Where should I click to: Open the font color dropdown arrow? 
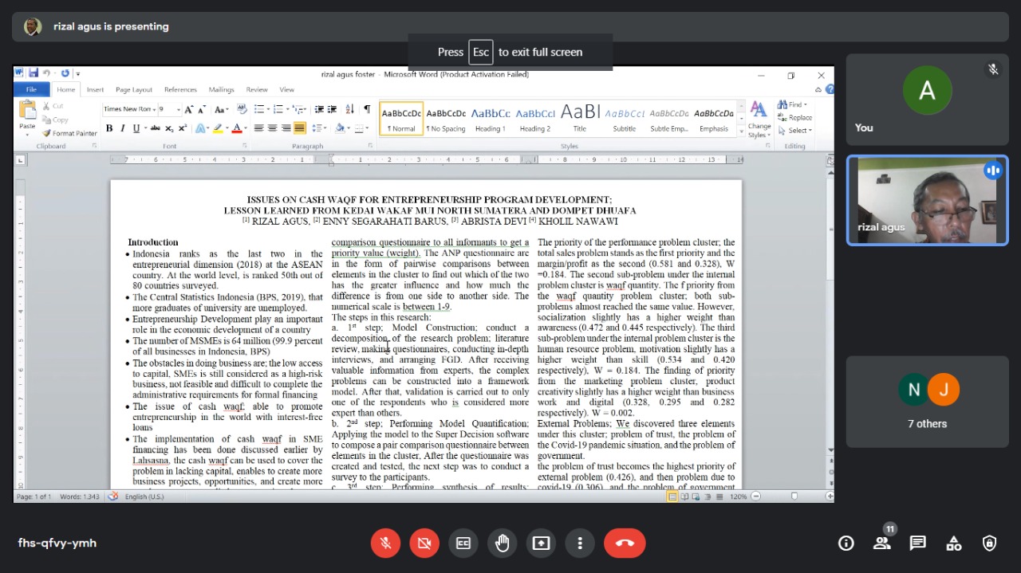coord(244,128)
